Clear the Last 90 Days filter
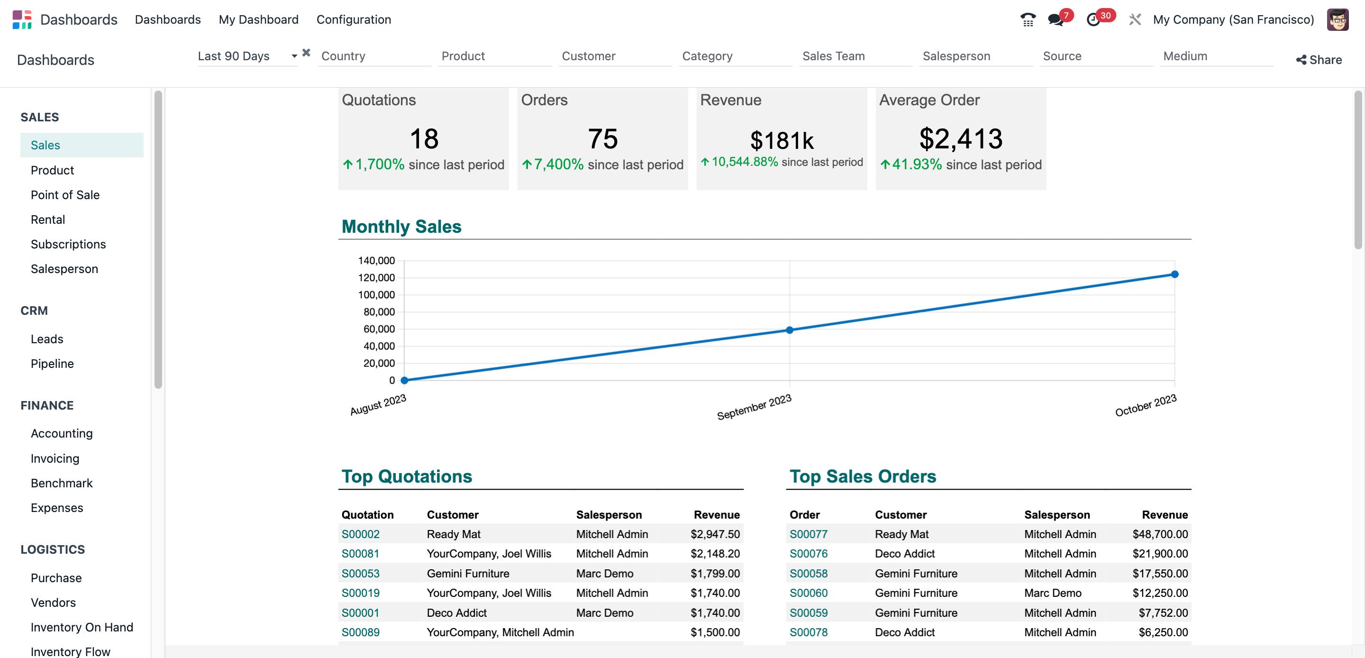This screenshot has height=658, width=1365. pos(306,53)
